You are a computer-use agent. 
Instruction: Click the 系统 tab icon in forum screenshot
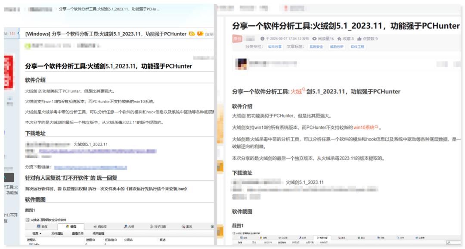tap(39, 227)
